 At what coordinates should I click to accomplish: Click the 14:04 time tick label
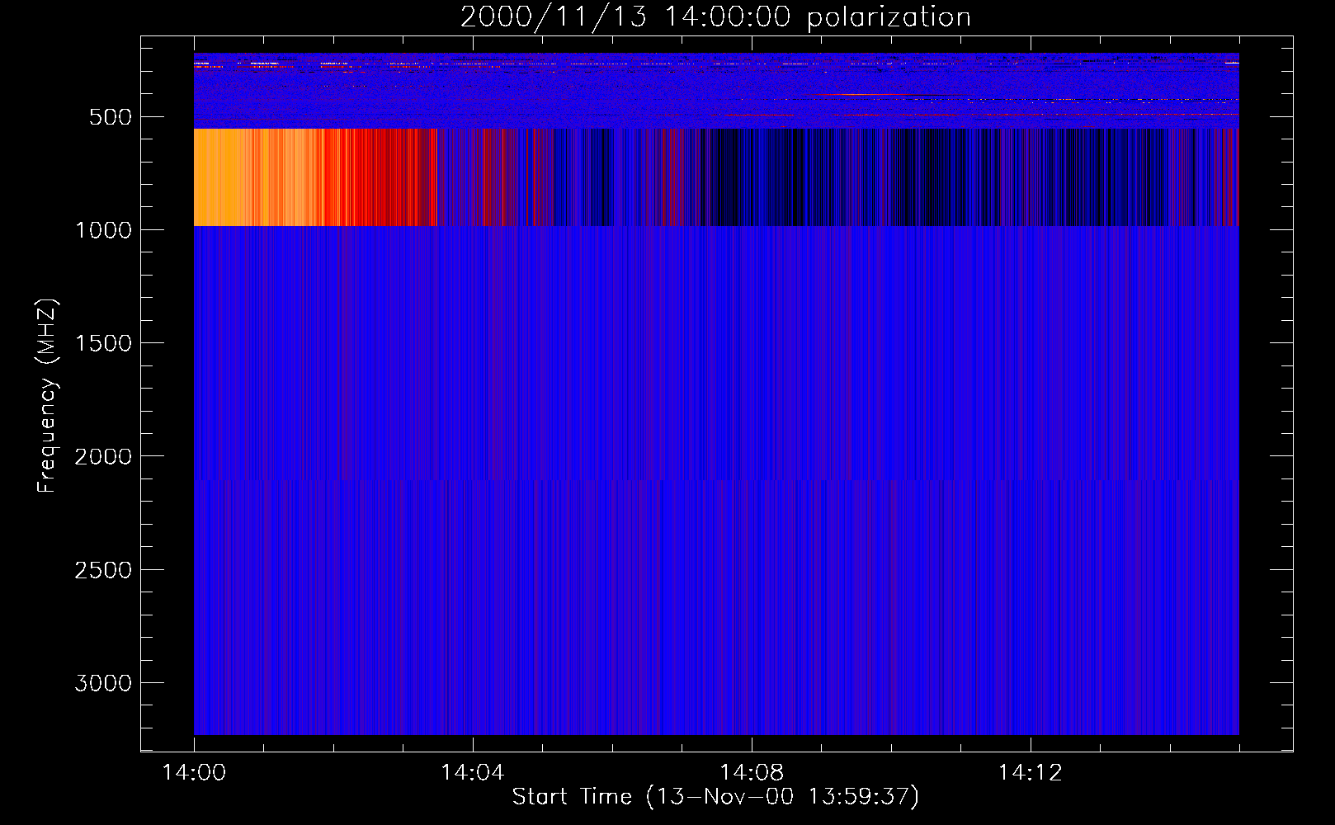coord(472,773)
